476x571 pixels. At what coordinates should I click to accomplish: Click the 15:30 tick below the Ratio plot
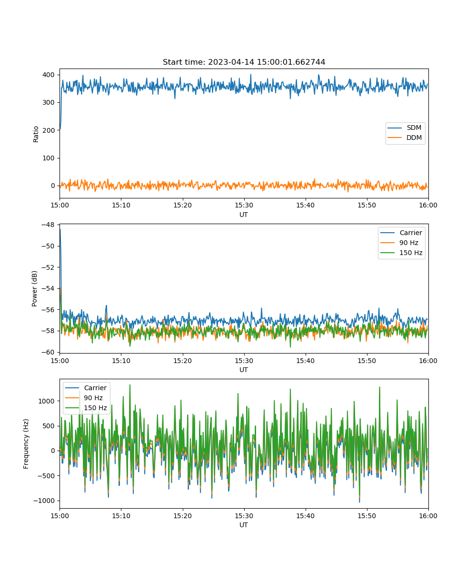click(x=244, y=205)
